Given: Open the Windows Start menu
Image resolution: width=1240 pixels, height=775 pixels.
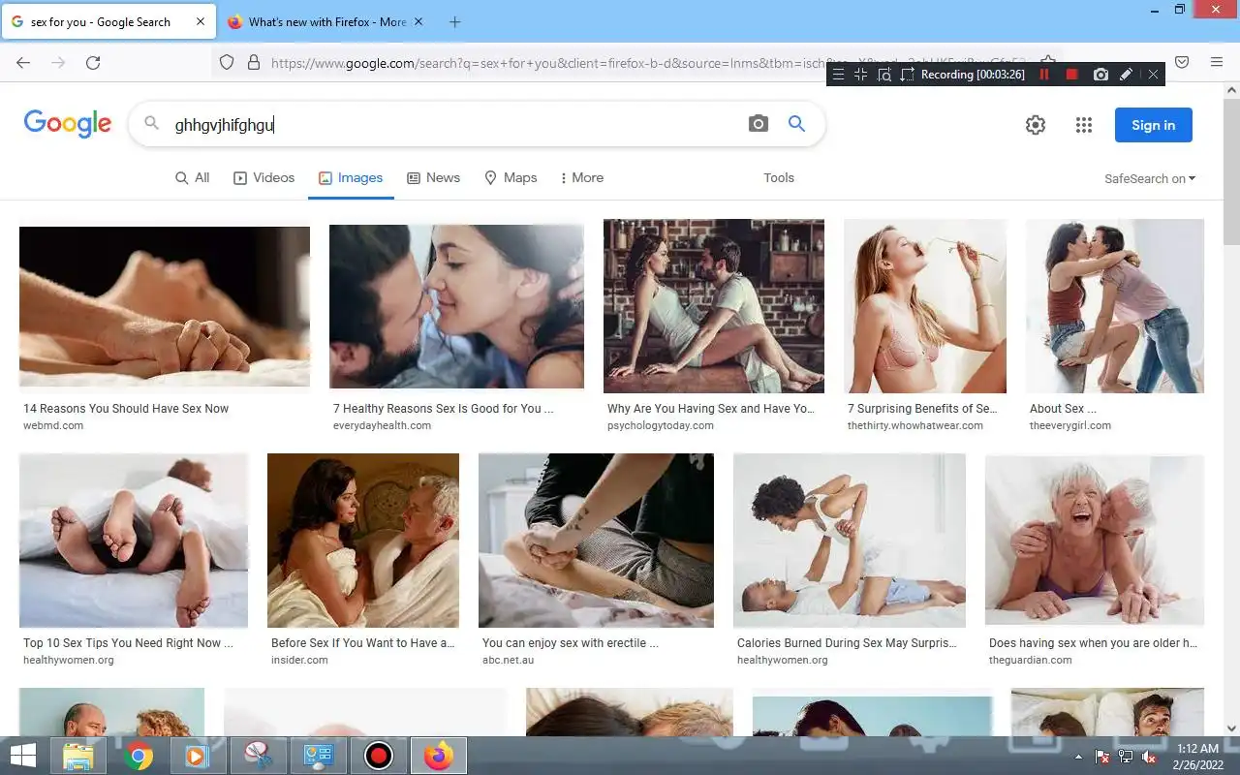Looking at the screenshot, I should click(21, 756).
